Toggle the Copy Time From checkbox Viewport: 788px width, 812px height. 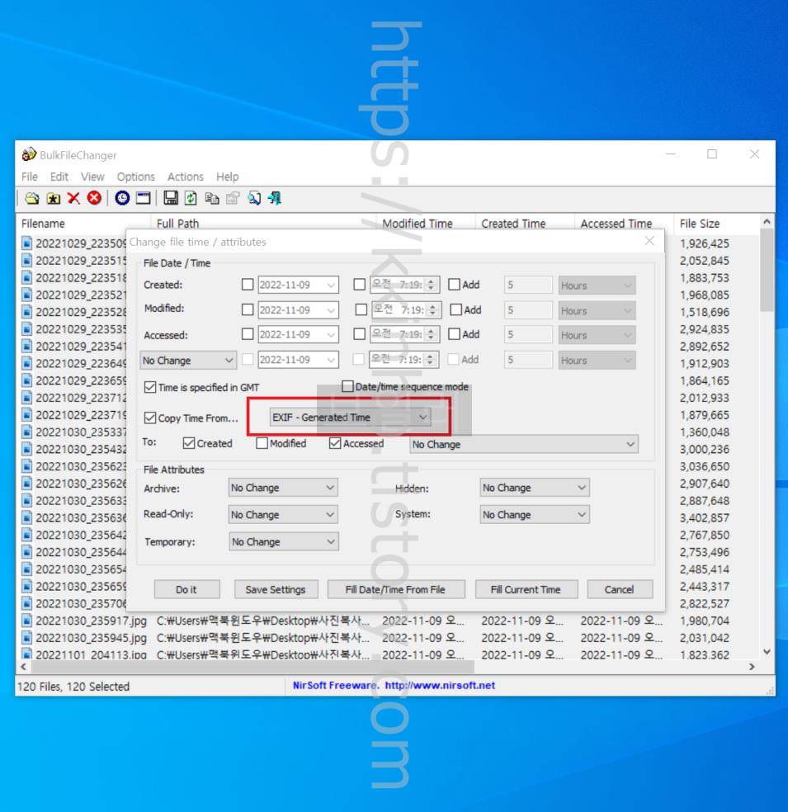tap(150, 418)
